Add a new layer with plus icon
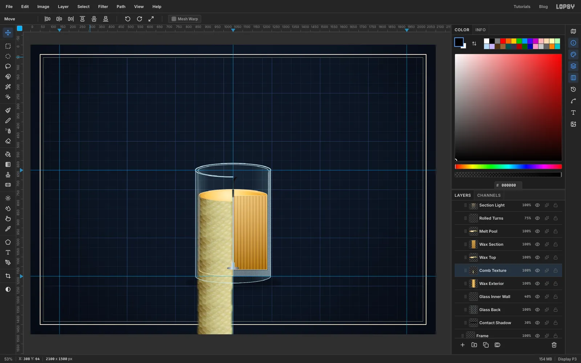The image size is (581, 363). (x=463, y=345)
